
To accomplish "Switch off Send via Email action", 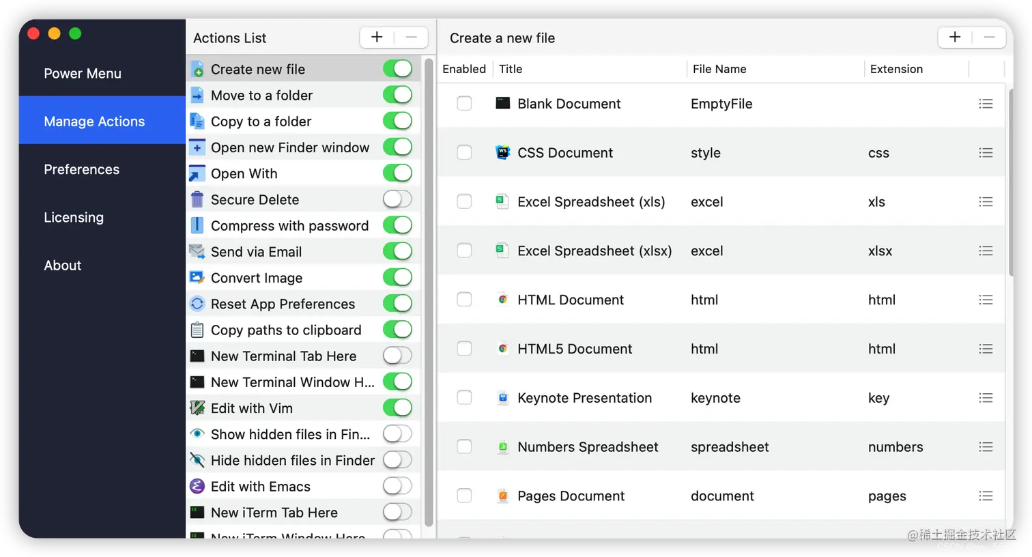I will point(397,251).
